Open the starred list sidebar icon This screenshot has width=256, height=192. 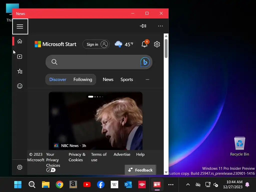(x=20, y=71)
